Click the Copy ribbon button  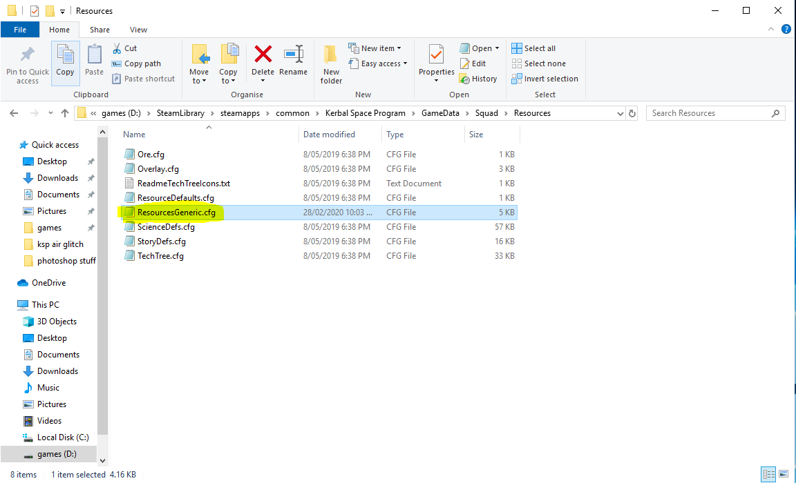tap(65, 63)
